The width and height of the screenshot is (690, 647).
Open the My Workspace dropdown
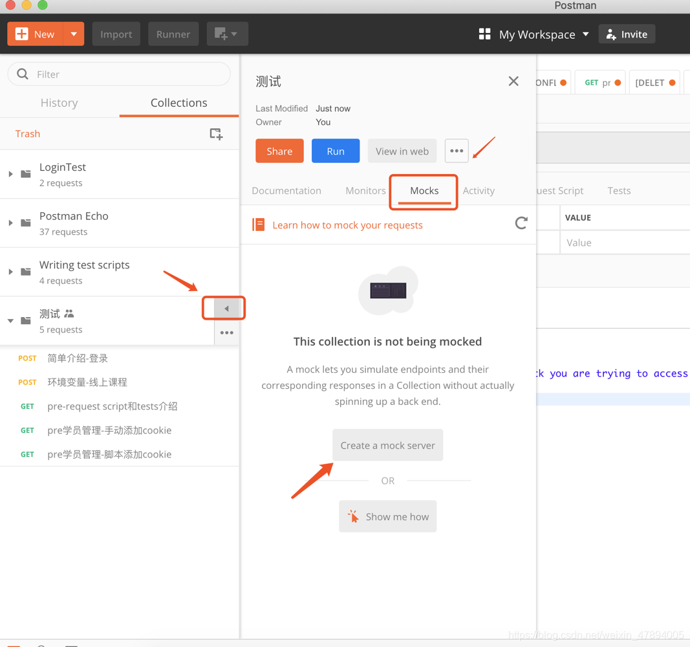click(x=543, y=34)
